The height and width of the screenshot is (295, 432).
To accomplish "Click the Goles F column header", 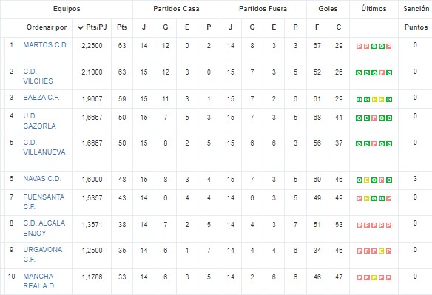I will pyautogui.click(x=317, y=27).
